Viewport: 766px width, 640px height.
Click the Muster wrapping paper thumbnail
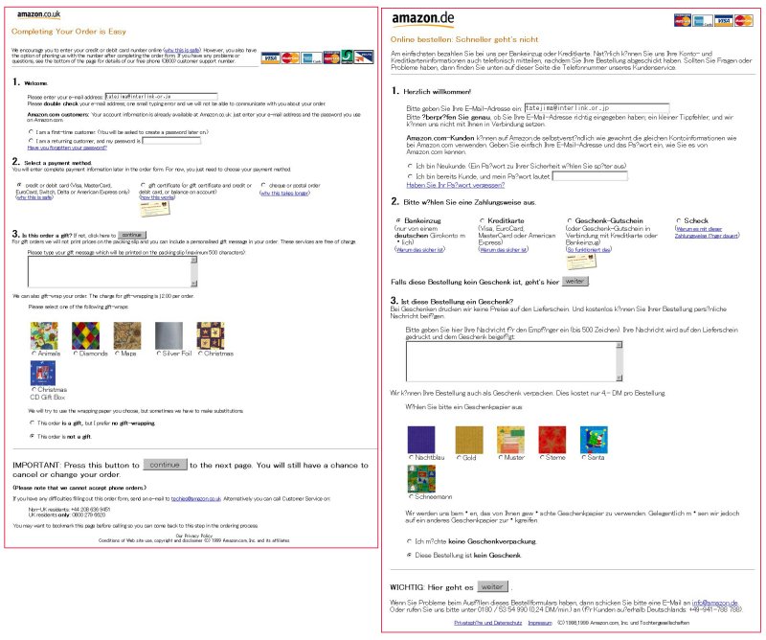pyautogui.click(x=510, y=440)
